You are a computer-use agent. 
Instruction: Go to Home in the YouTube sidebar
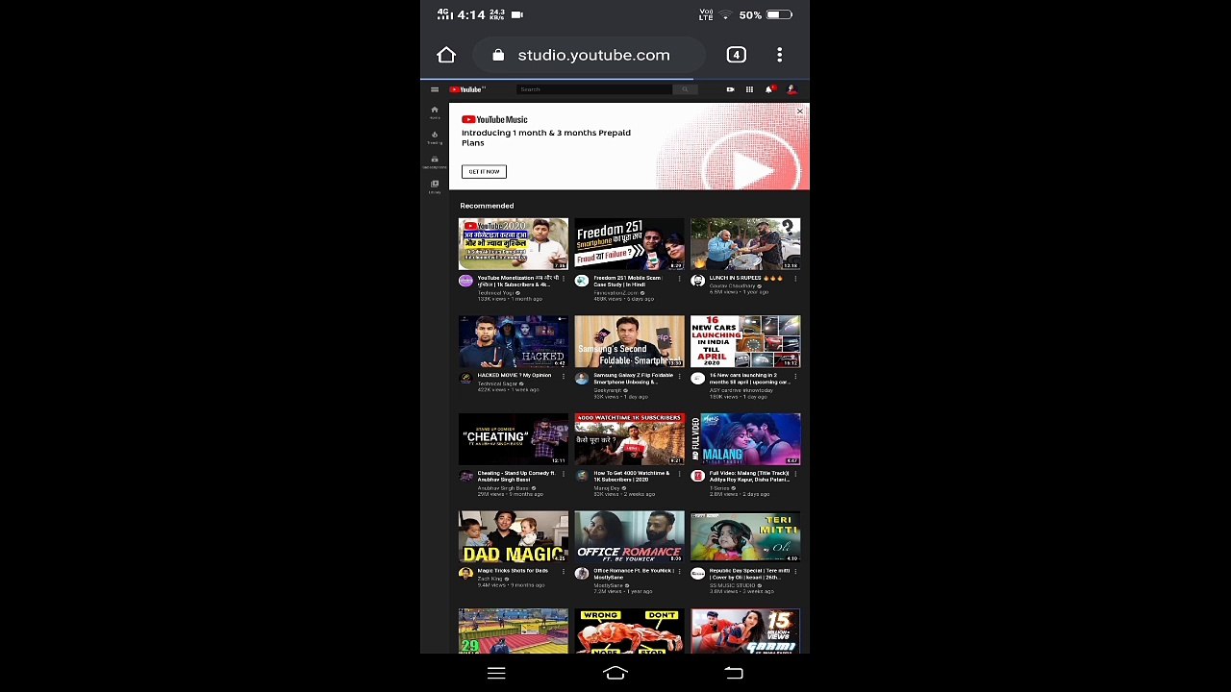435,112
